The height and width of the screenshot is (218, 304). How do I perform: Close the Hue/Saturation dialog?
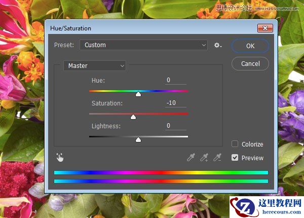(x=265, y=28)
